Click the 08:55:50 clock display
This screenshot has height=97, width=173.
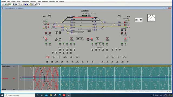[x=138, y=20]
